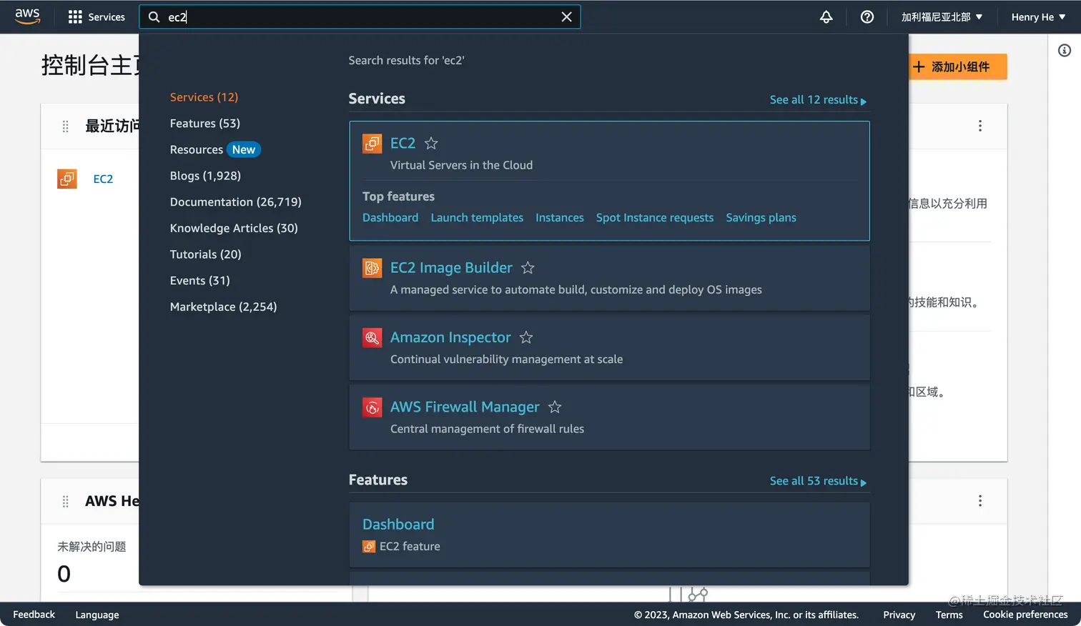Click drag handle of 最近访问 widget
This screenshot has height=626, width=1081.
click(66, 126)
